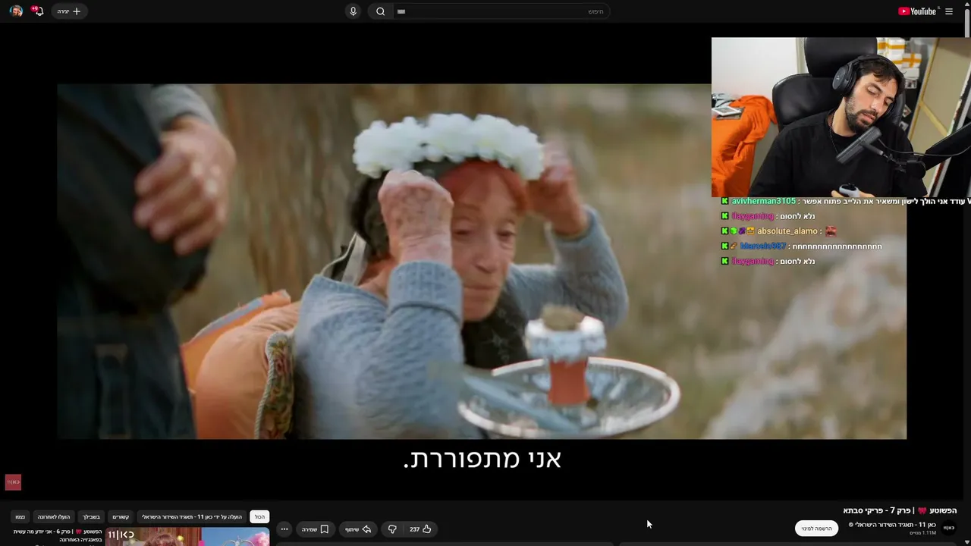
Task: Click the page scrollbar down arrow
Action: [966, 541]
